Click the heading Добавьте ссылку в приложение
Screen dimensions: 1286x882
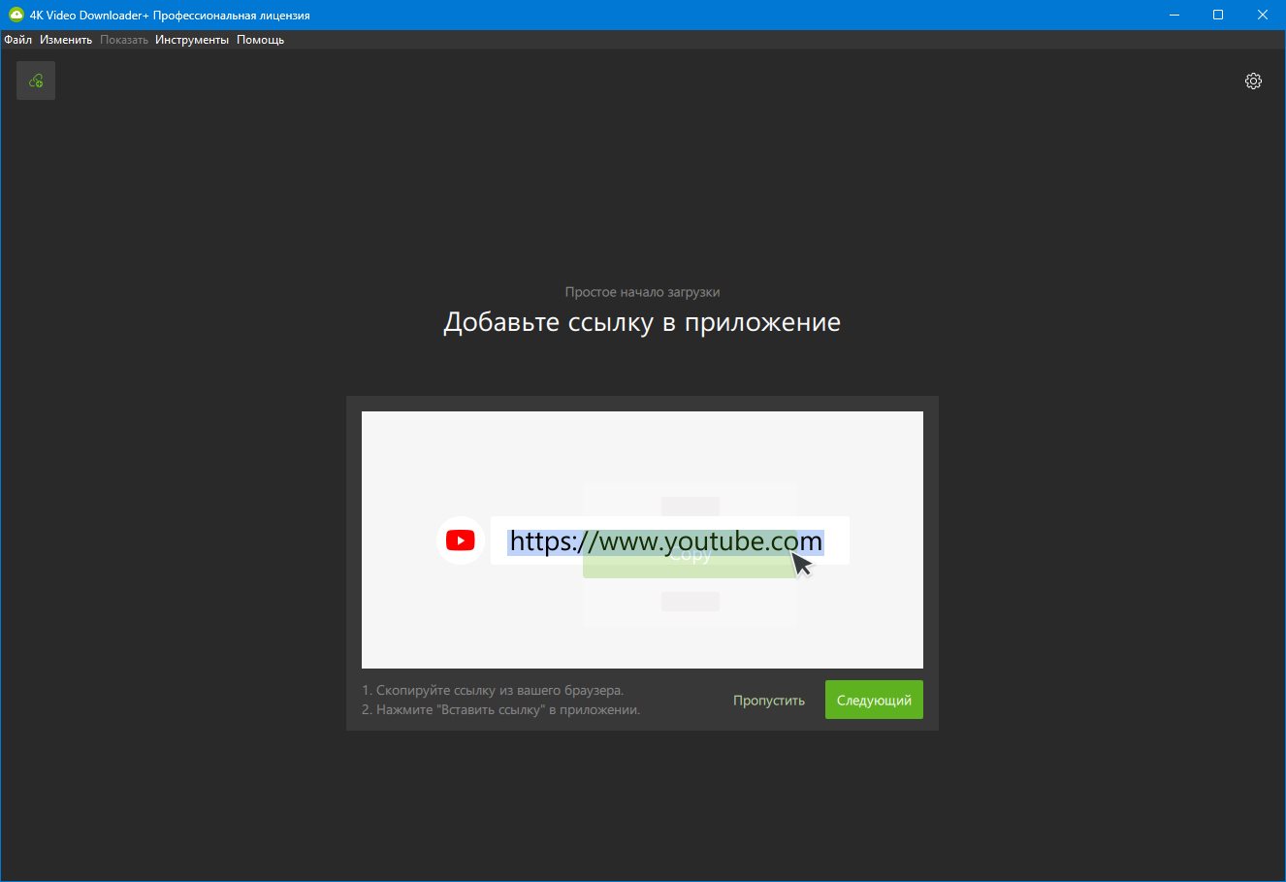(642, 322)
